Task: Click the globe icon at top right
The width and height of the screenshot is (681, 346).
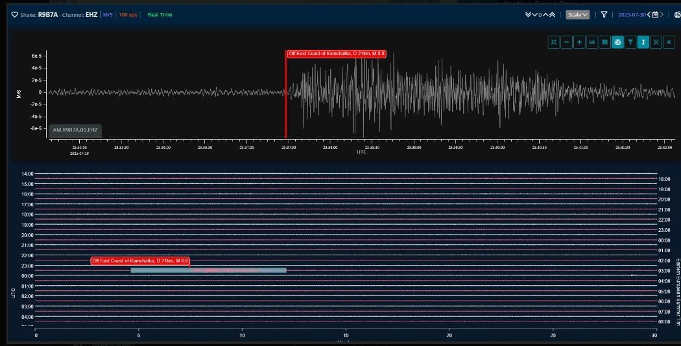Action: [x=677, y=14]
